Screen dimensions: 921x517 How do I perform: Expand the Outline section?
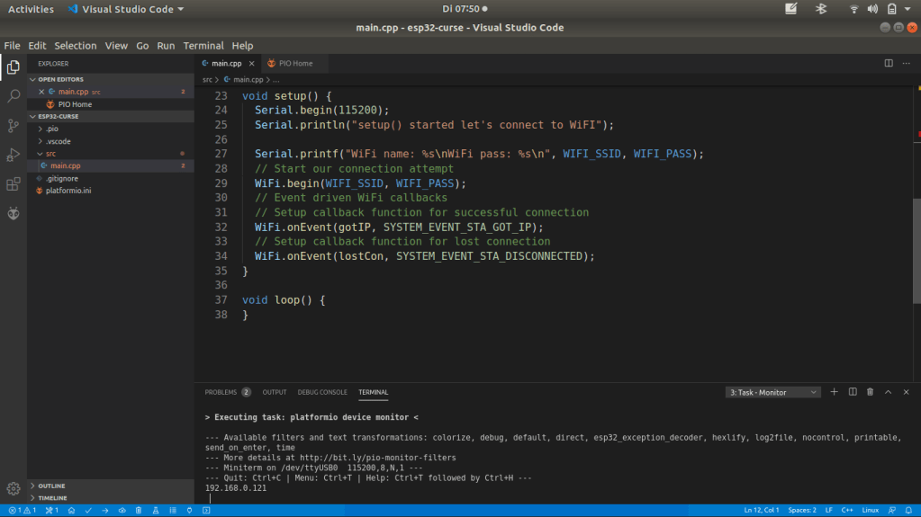coord(51,486)
